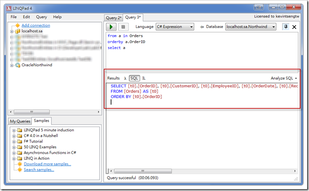309x191 pixels.
Task: Click the 'Licensed to kevintsengtw' text
Action: [x=277, y=16]
